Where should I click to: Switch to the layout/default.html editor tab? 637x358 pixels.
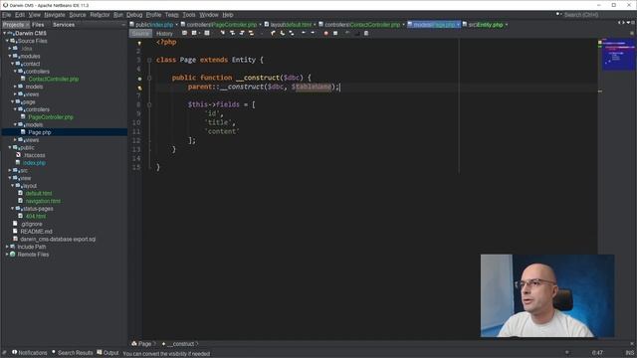(x=290, y=25)
